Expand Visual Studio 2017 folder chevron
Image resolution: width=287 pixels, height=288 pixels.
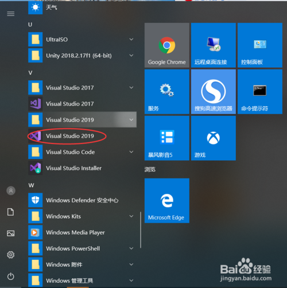click(x=131, y=88)
